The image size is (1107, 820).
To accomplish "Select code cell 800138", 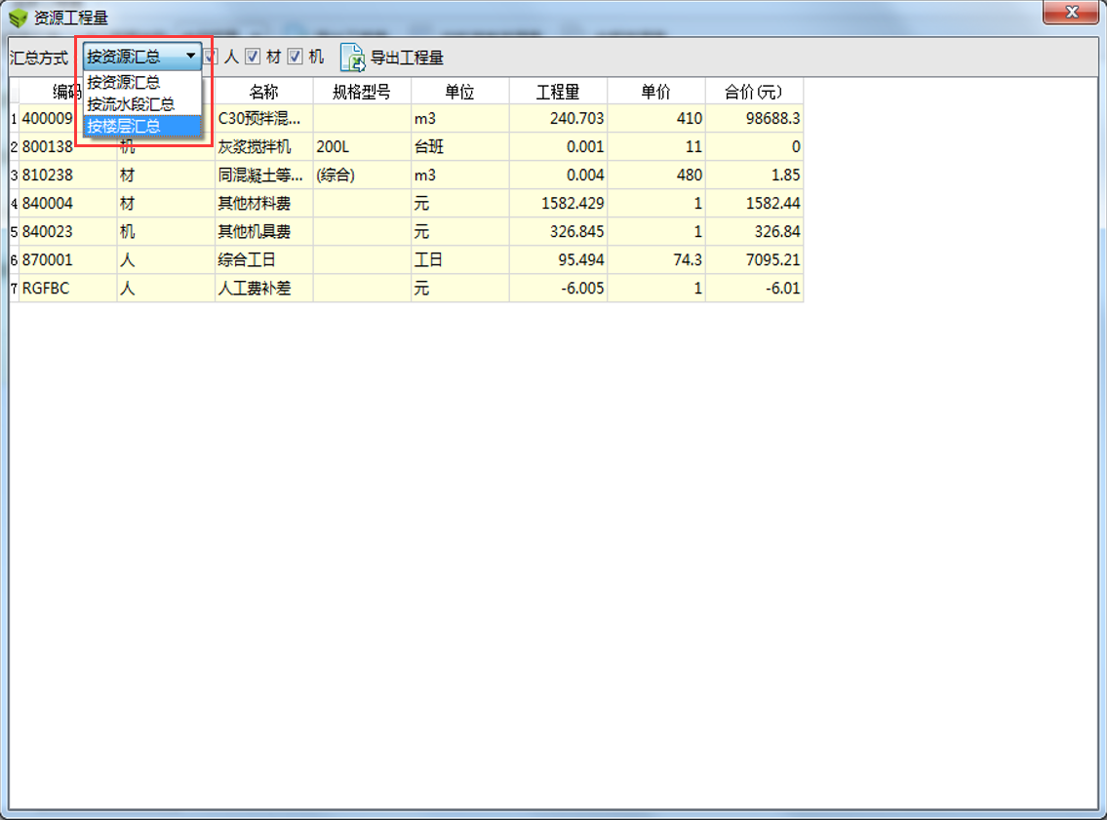I will pyautogui.click(x=67, y=147).
